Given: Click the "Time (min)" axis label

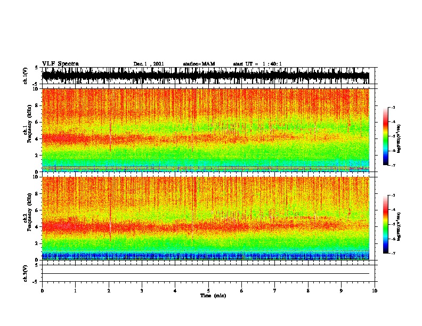Looking at the screenshot, I should (213, 296).
